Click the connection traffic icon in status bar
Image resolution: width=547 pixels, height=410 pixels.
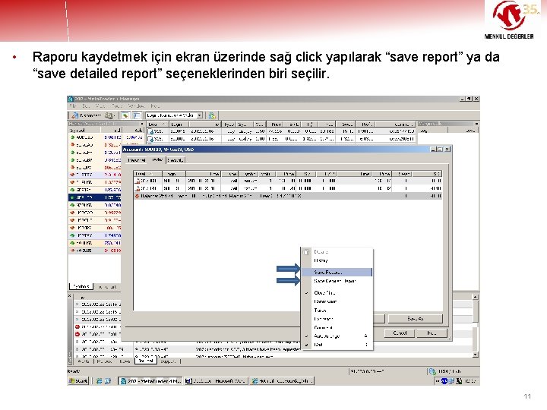(x=432, y=371)
